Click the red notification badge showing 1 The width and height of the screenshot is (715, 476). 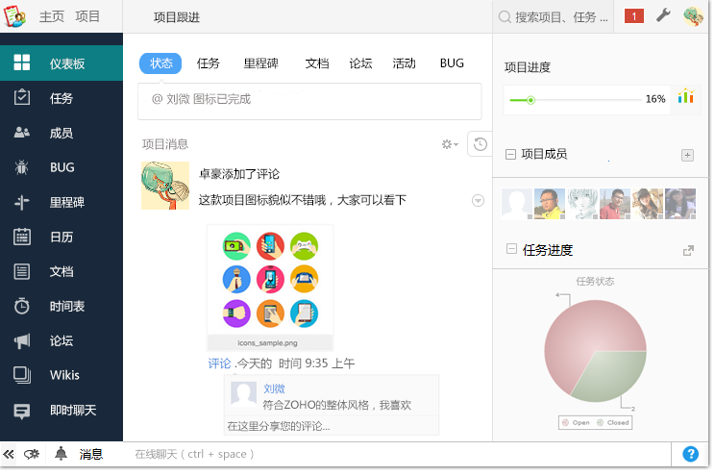click(634, 16)
